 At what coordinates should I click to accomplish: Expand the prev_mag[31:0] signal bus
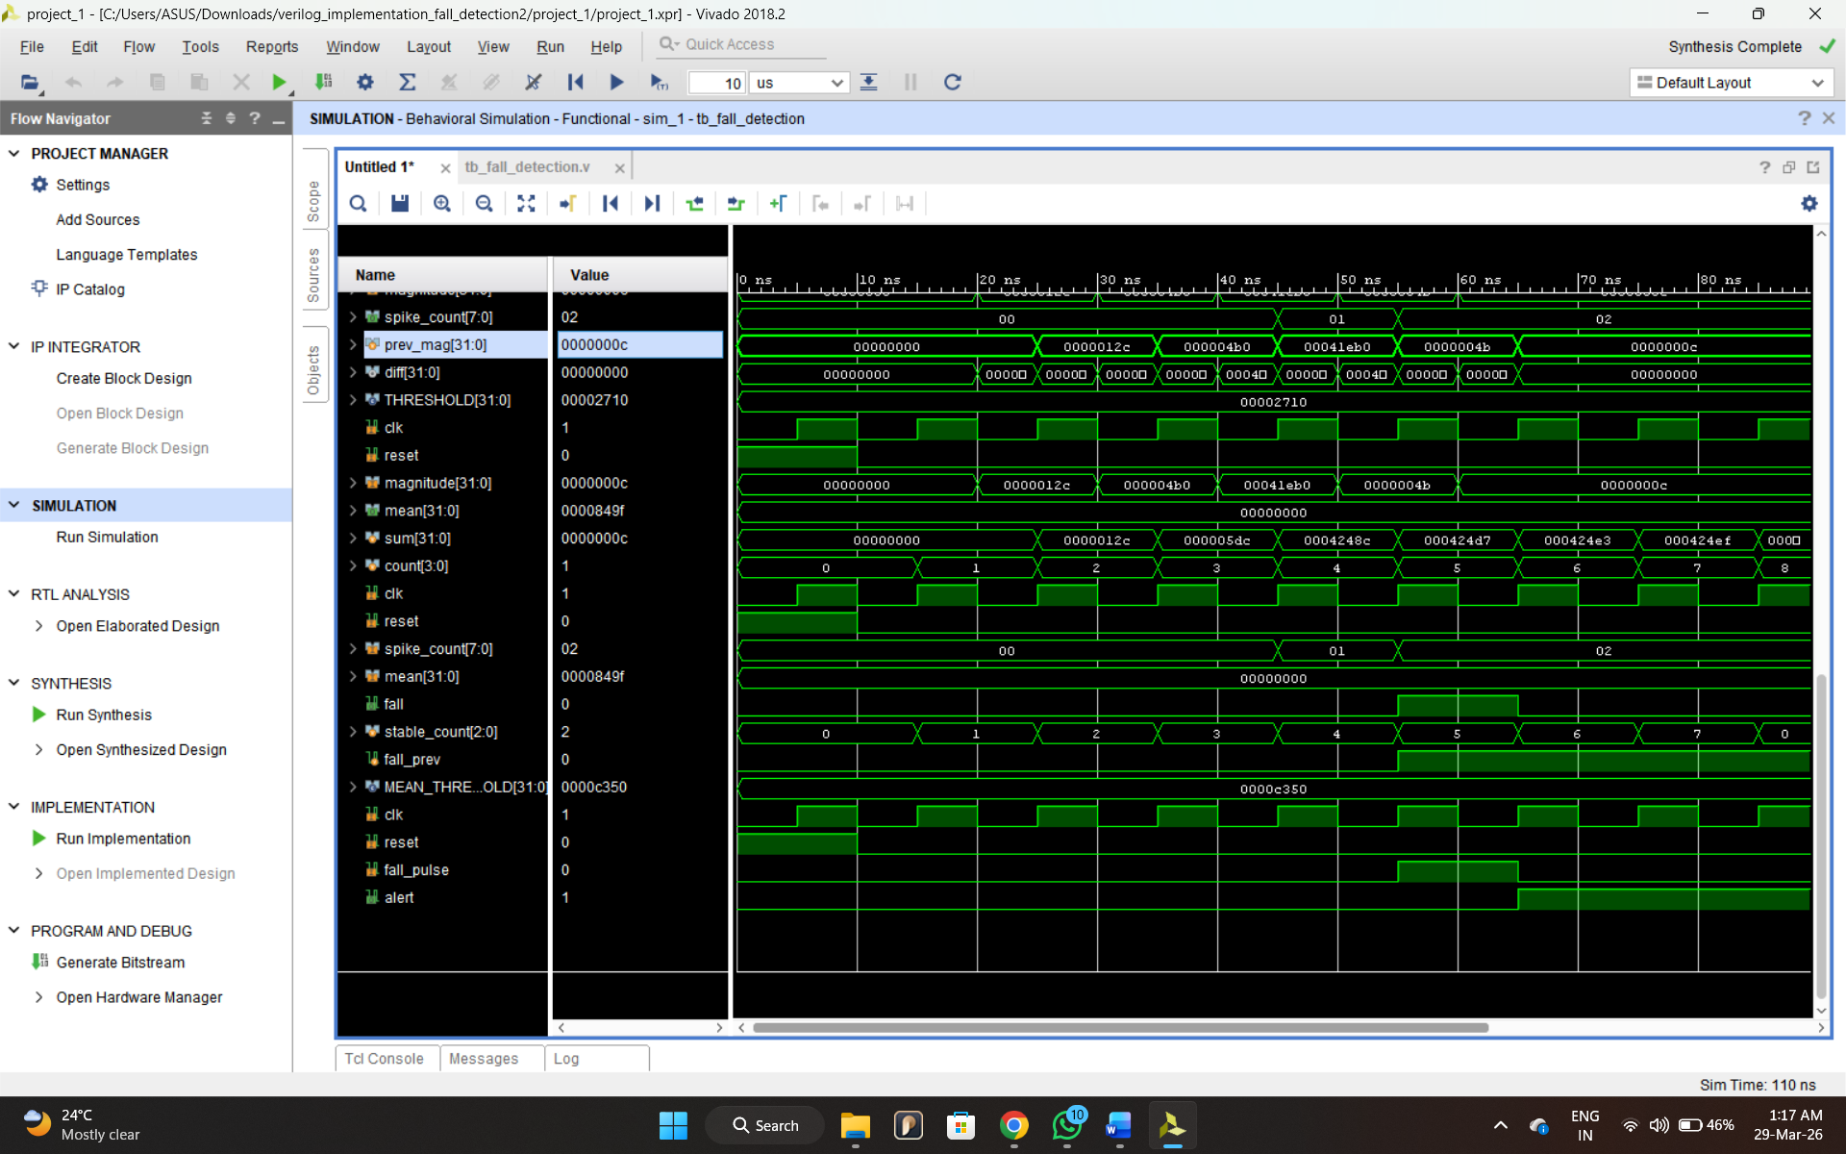[x=353, y=344]
